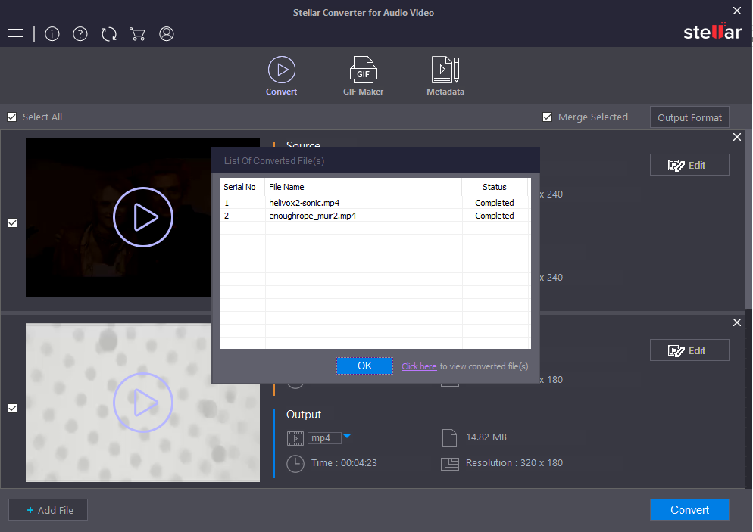Viewport: 753px width, 532px height.
Task: Click Edit for the first video
Action: point(689,165)
